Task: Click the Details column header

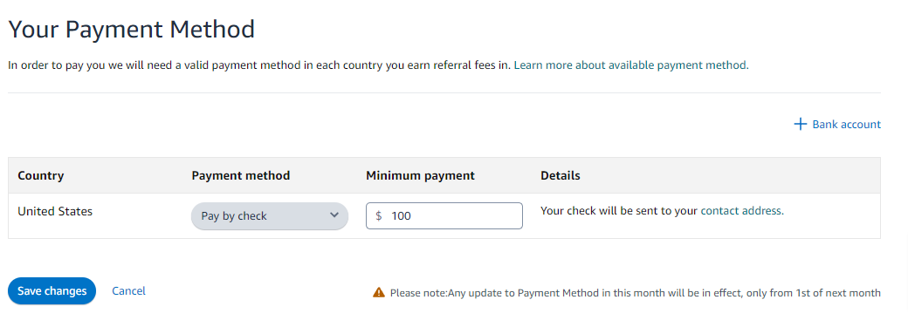Action: tap(561, 175)
